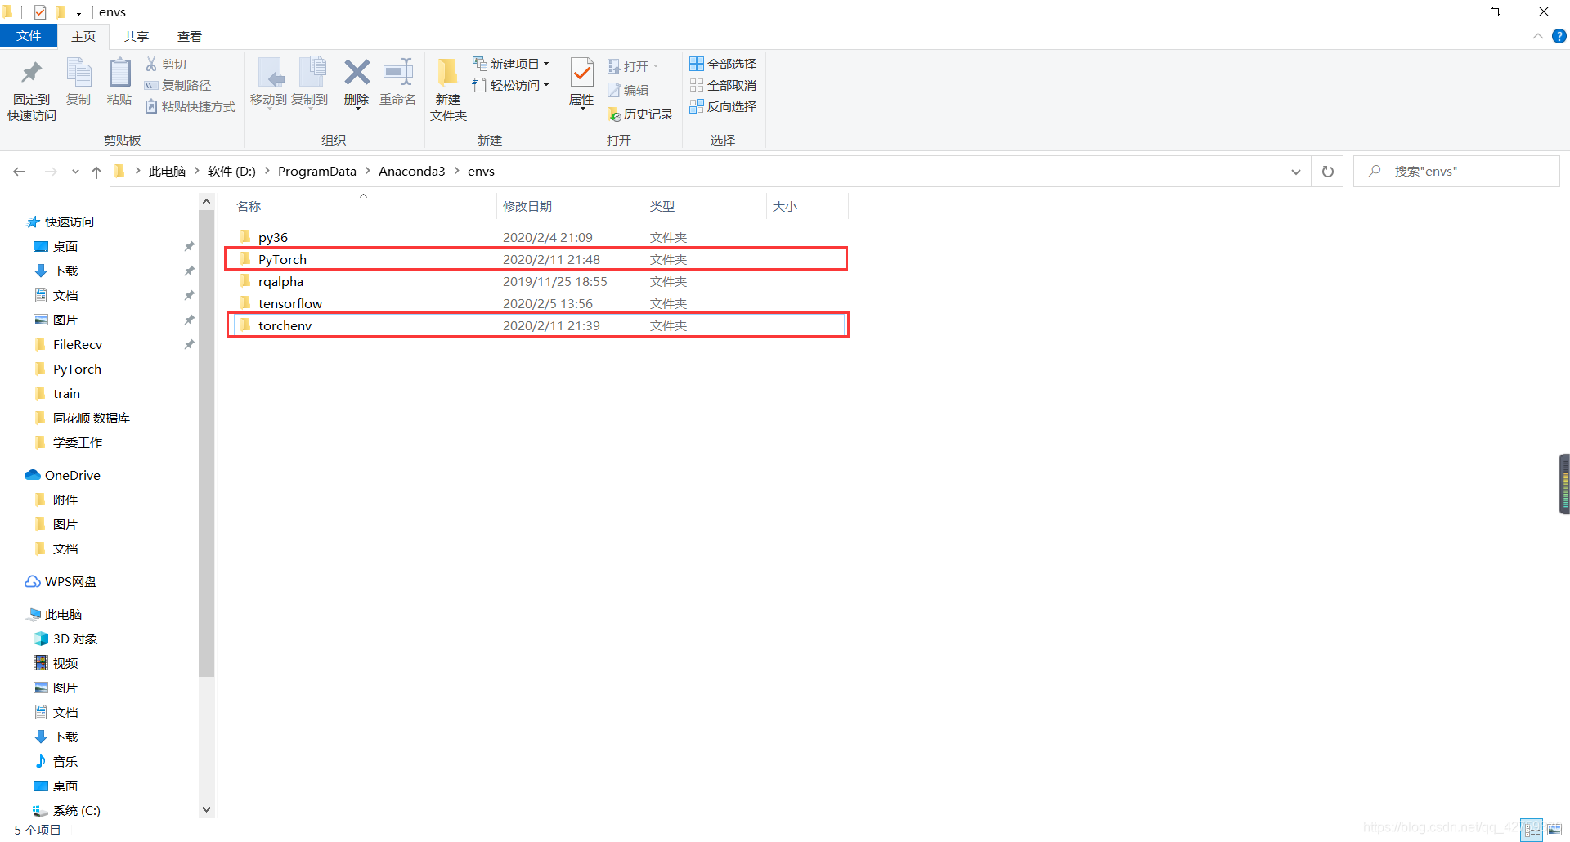Switch to the View (查看) tab
The image size is (1570, 842).
[x=190, y=36]
